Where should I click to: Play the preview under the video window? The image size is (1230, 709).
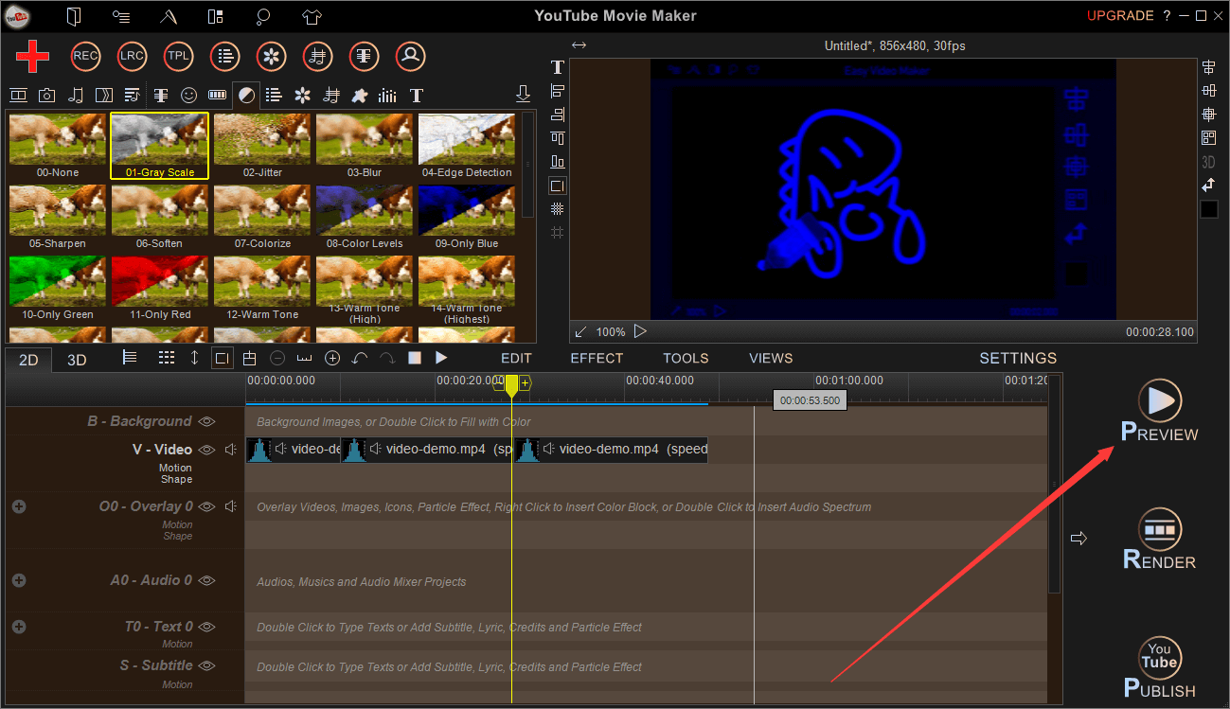click(x=640, y=331)
